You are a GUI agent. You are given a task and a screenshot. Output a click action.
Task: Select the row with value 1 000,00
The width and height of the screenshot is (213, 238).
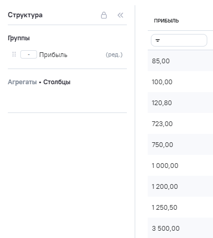coord(180,165)
